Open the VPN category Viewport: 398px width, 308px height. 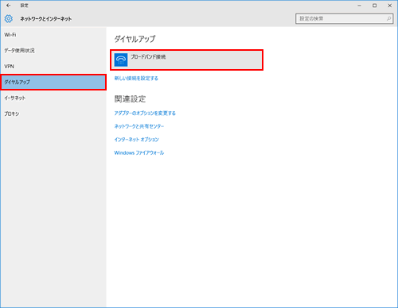click(53, 67)
